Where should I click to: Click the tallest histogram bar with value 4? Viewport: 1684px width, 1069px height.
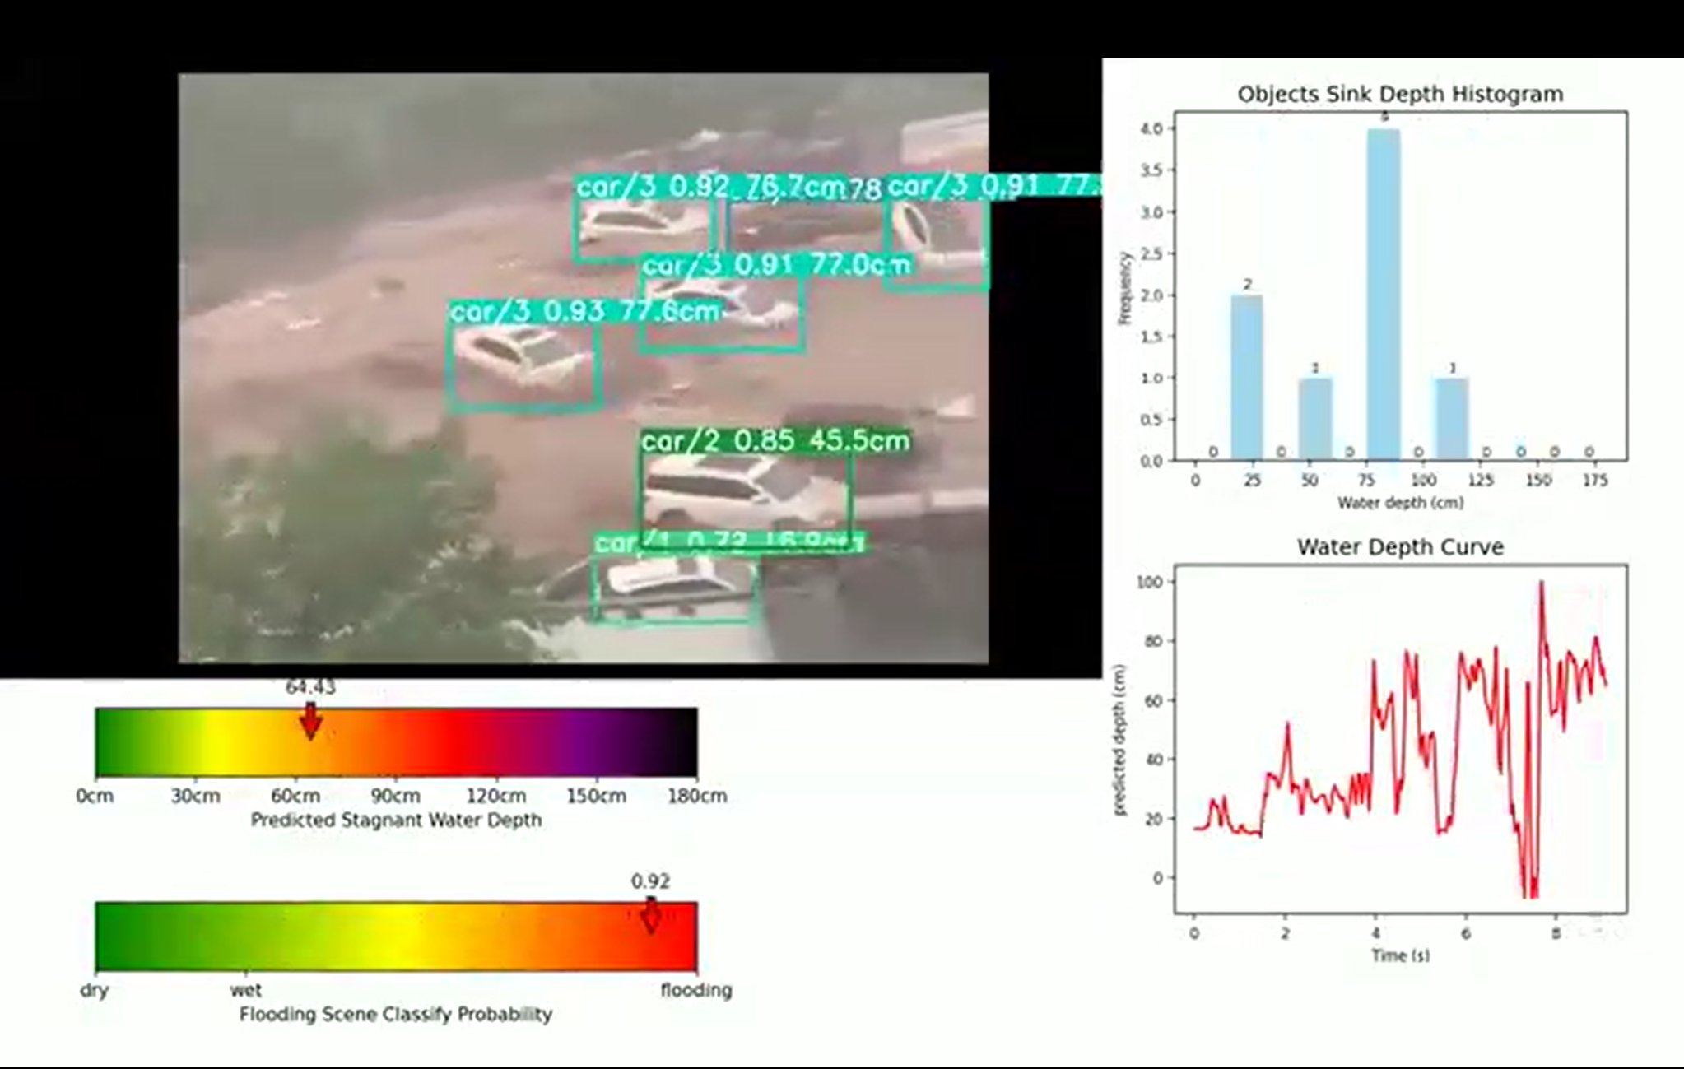1383,296
